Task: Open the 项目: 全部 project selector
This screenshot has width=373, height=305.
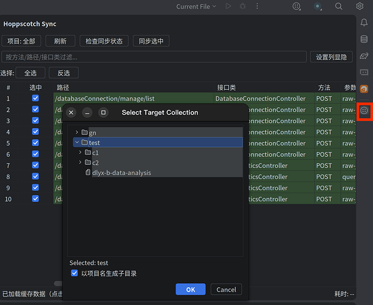Action: click(21, 41)
